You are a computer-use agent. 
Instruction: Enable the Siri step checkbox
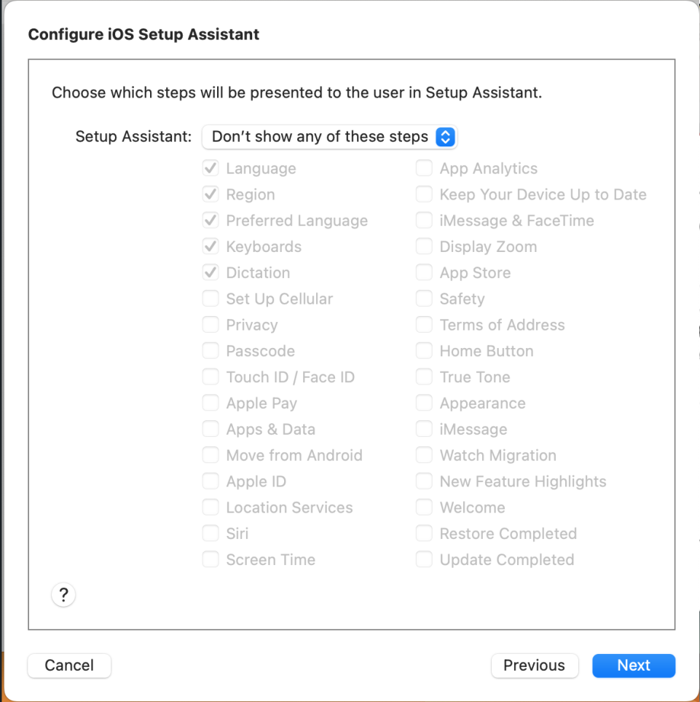[x=211, y=534]
